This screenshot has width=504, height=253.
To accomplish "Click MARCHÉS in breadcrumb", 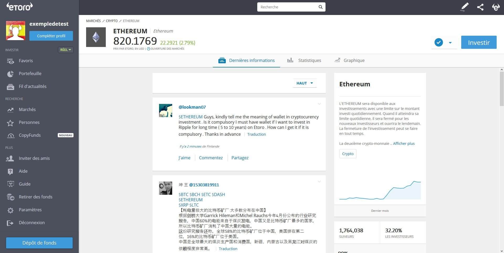I will coord(93,21).
